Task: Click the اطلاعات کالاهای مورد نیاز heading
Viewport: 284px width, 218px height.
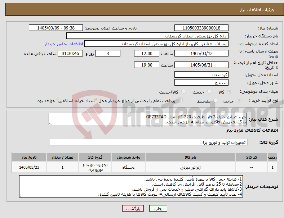Action: [252, 130]
